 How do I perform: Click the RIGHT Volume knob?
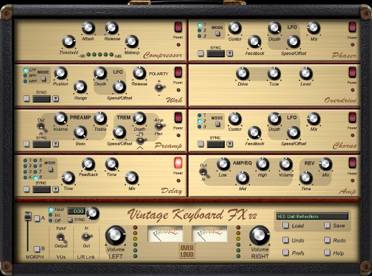click(259, 235)
